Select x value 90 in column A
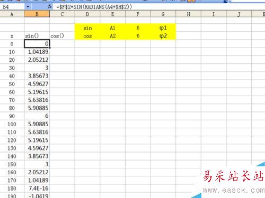 pos(12,116)
